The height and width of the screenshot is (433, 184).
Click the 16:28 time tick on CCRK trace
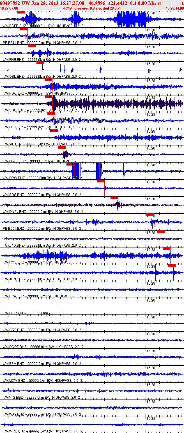pos(151,300)
